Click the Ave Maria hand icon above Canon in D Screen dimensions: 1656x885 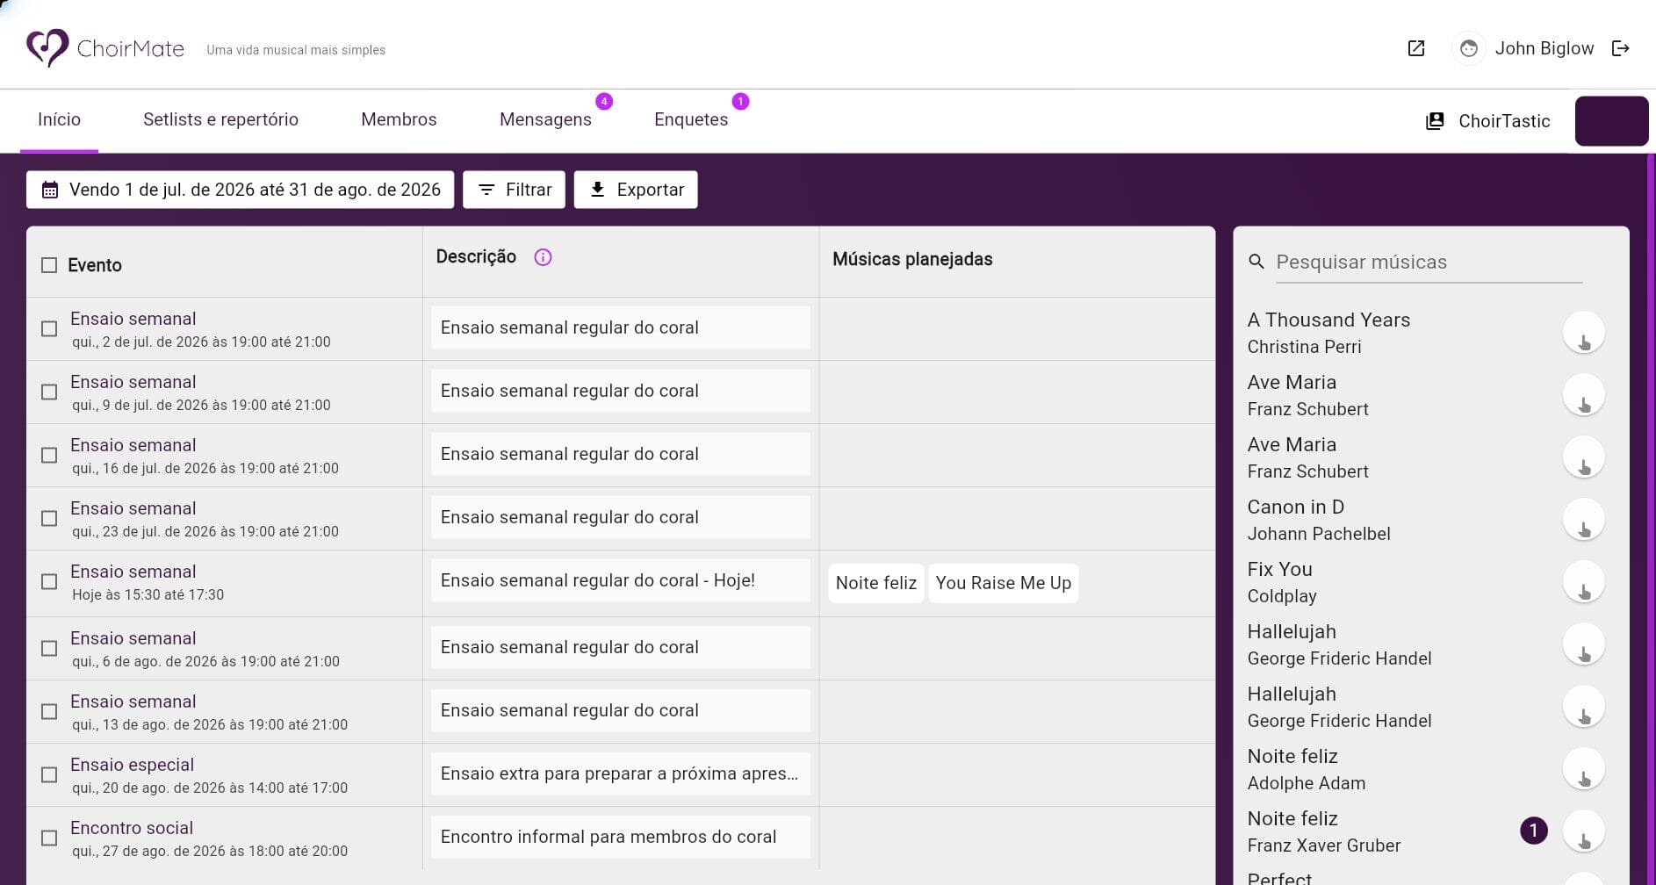pos(1583,457)
